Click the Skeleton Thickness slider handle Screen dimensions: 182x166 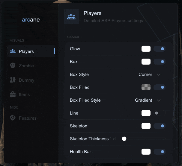[x=124, y=139]
